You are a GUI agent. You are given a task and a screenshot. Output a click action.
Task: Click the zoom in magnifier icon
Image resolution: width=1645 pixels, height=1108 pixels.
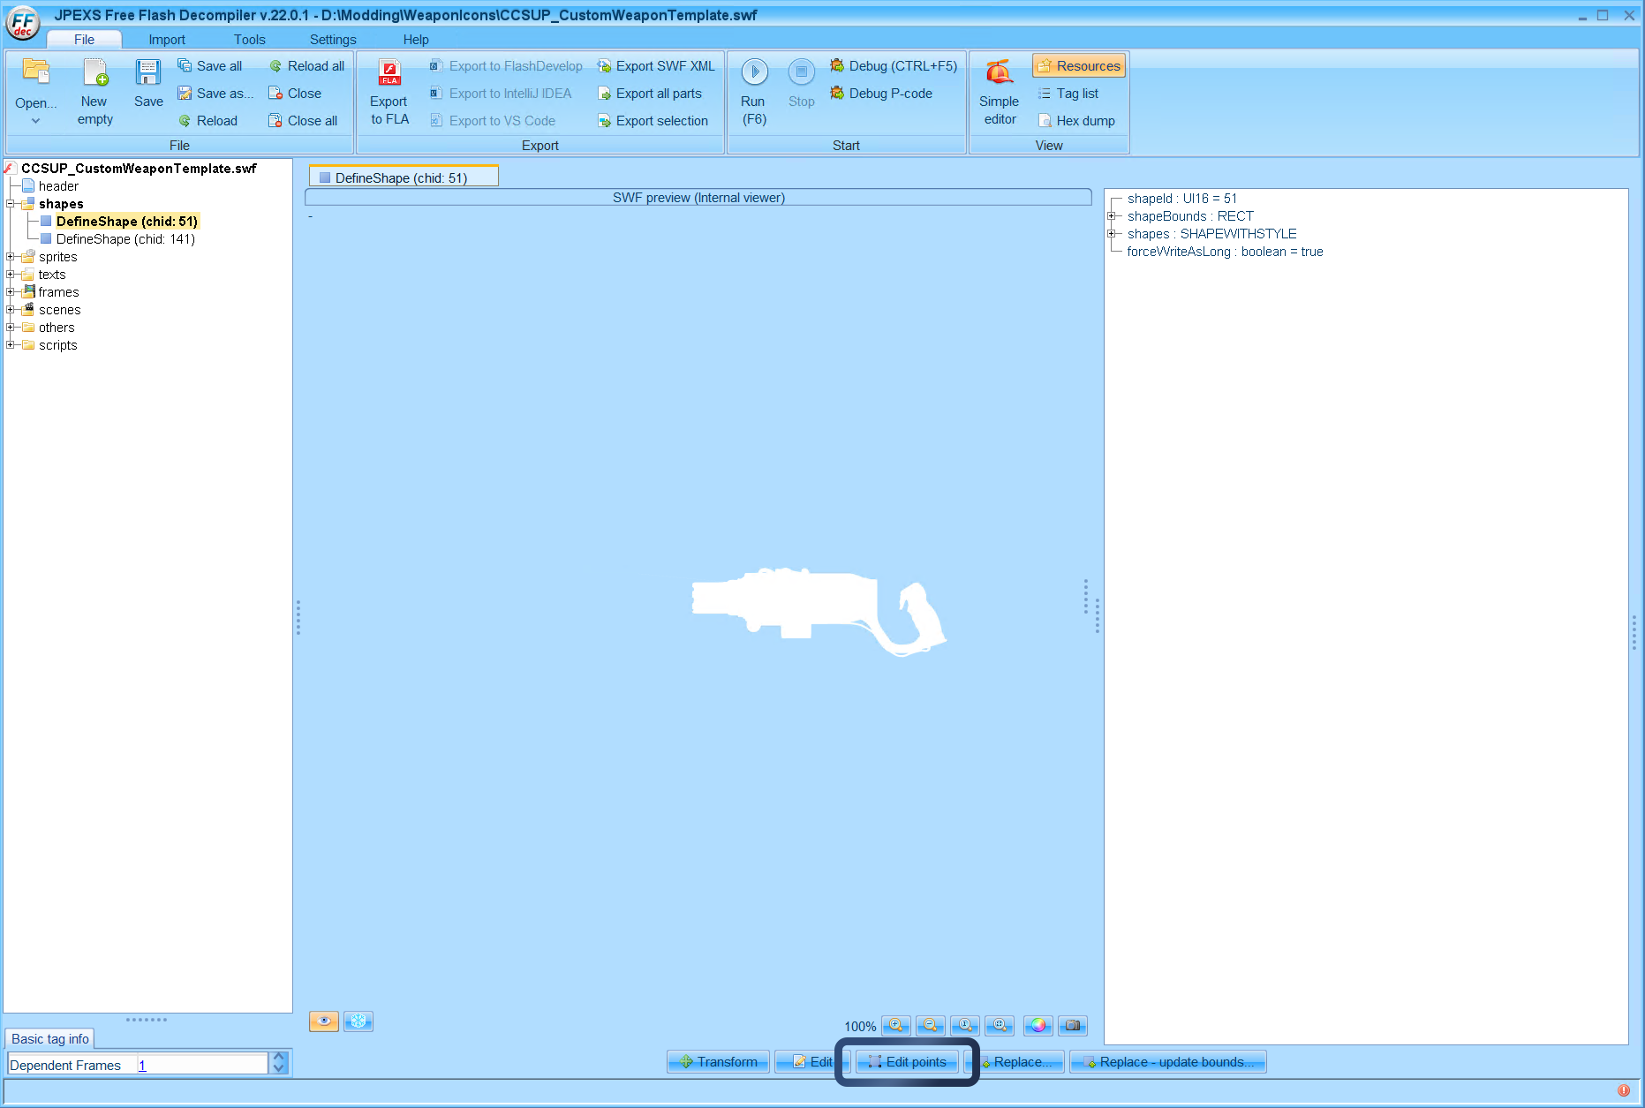(895, 1025)
